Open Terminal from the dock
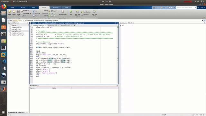This screenshot has width=206, height=116. (x=4, y=34)
